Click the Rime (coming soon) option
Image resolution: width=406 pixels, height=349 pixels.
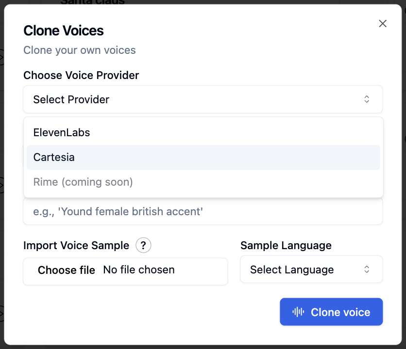click(x=83, y=182)
